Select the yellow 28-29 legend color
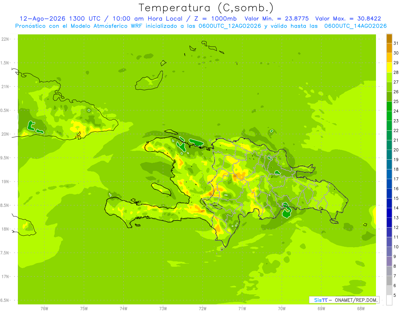This screenshot has height=313, width=405. 389,68
